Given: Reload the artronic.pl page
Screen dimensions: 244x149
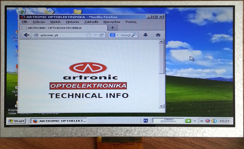Looking at the screenshot, I should [x=101, y=35].
